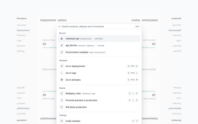Open the Overview page in the left sidebar
The image size is (198, 124).
[x=21, y=25]
